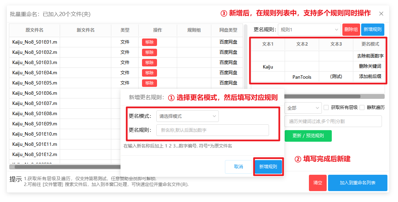Remove Kaiju_No8_S01E05 from the file list
398x202 pixels.
pyautogui.click(x=149, y=83)
